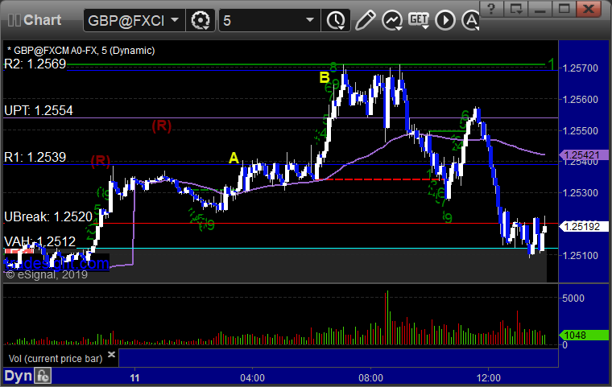The image size is (612, 387).
Task: Click the 5000 volume axis label
Action: coord(573,298)
